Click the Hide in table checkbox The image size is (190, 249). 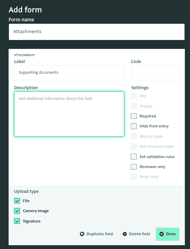tap(134, 136)
